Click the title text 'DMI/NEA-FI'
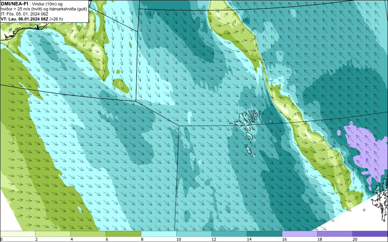 point(14,3)
